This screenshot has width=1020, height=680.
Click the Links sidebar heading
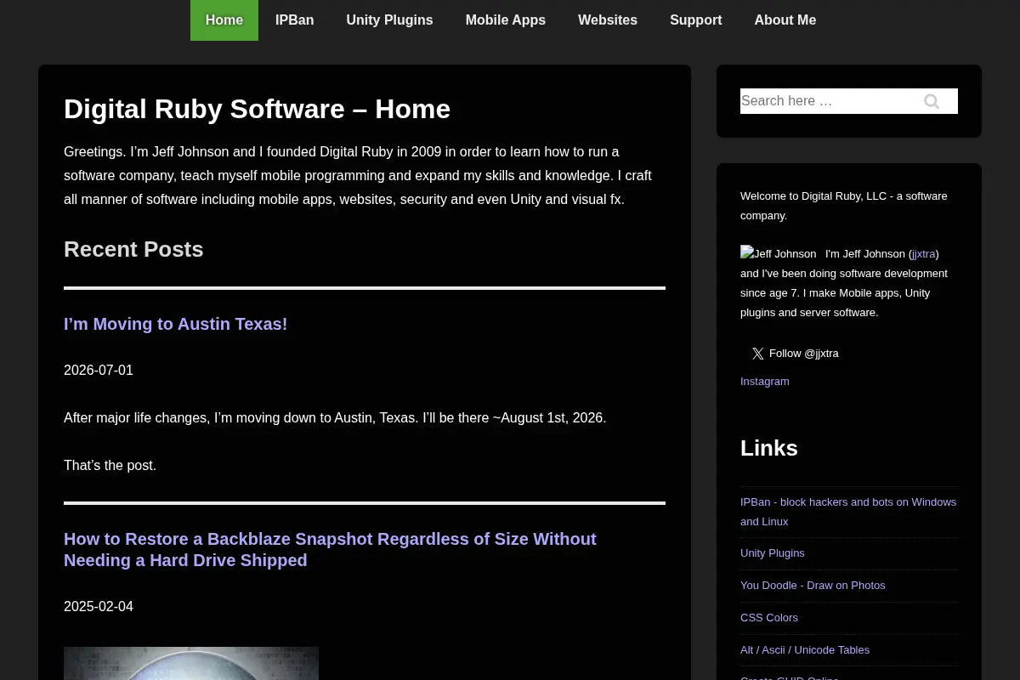pos(769,448)
